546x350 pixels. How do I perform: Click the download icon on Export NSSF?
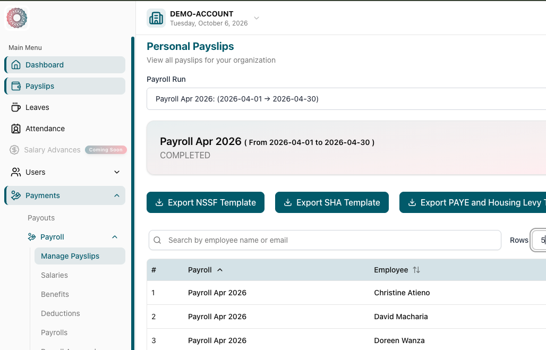pos(159,202)
